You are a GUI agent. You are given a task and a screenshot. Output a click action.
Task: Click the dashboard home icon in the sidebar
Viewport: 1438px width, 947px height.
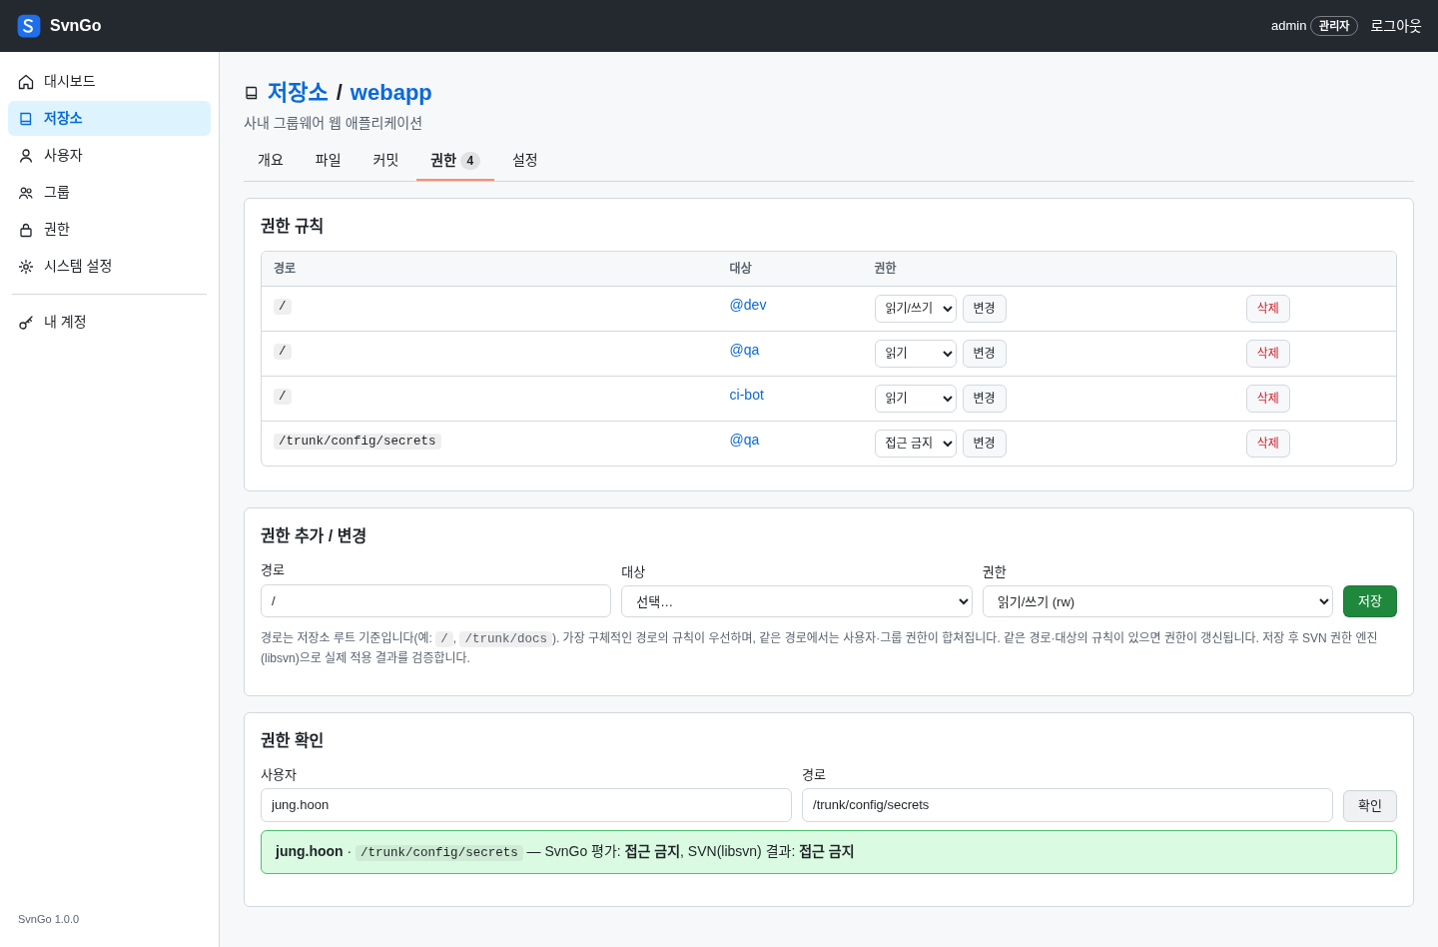26,82
